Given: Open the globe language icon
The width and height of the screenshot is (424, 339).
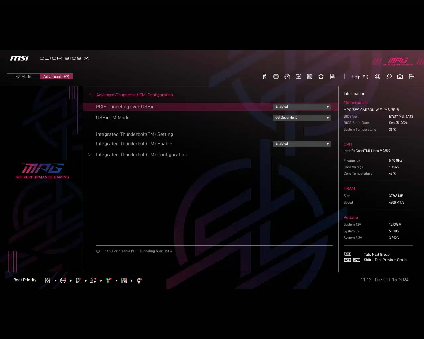Looking at the screenshot, I should (x=378, y=77).
